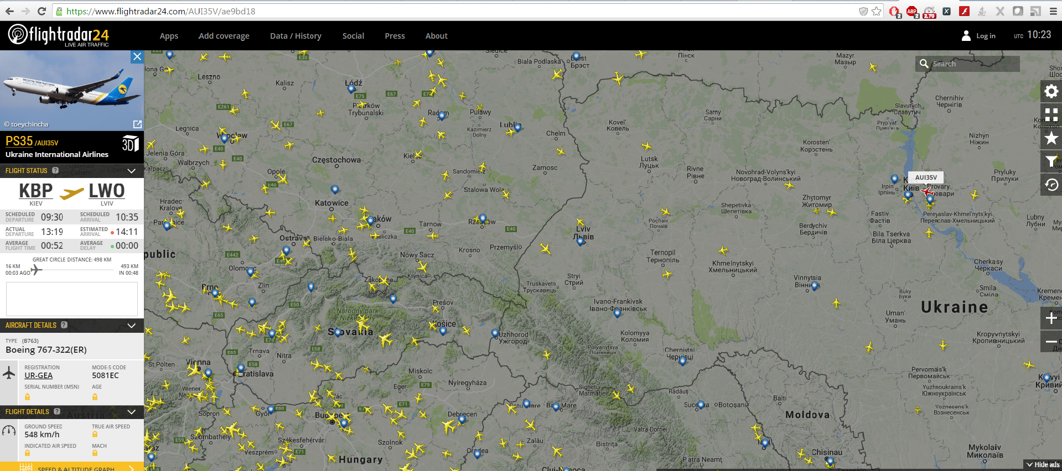Screen dimensions: 1062x471
Task: Collapse the Flight Details section
Action: [132, 412]
